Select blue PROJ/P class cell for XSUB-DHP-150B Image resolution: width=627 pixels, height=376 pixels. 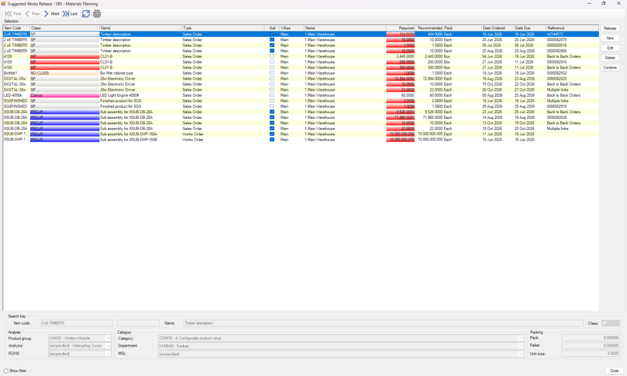[x=65, y=140]
